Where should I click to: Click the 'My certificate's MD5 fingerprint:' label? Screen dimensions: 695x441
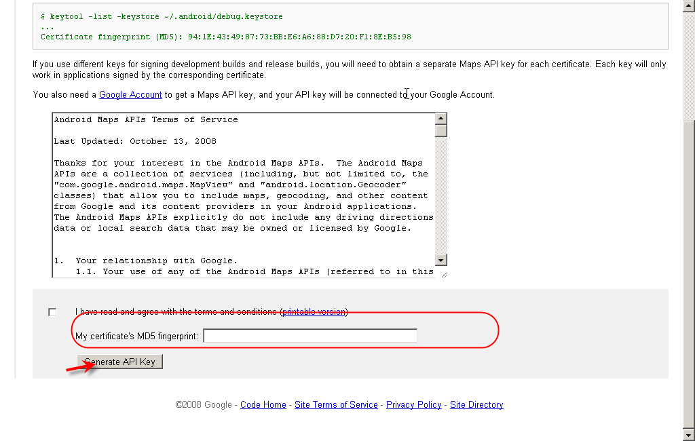(x=136, y=336)
